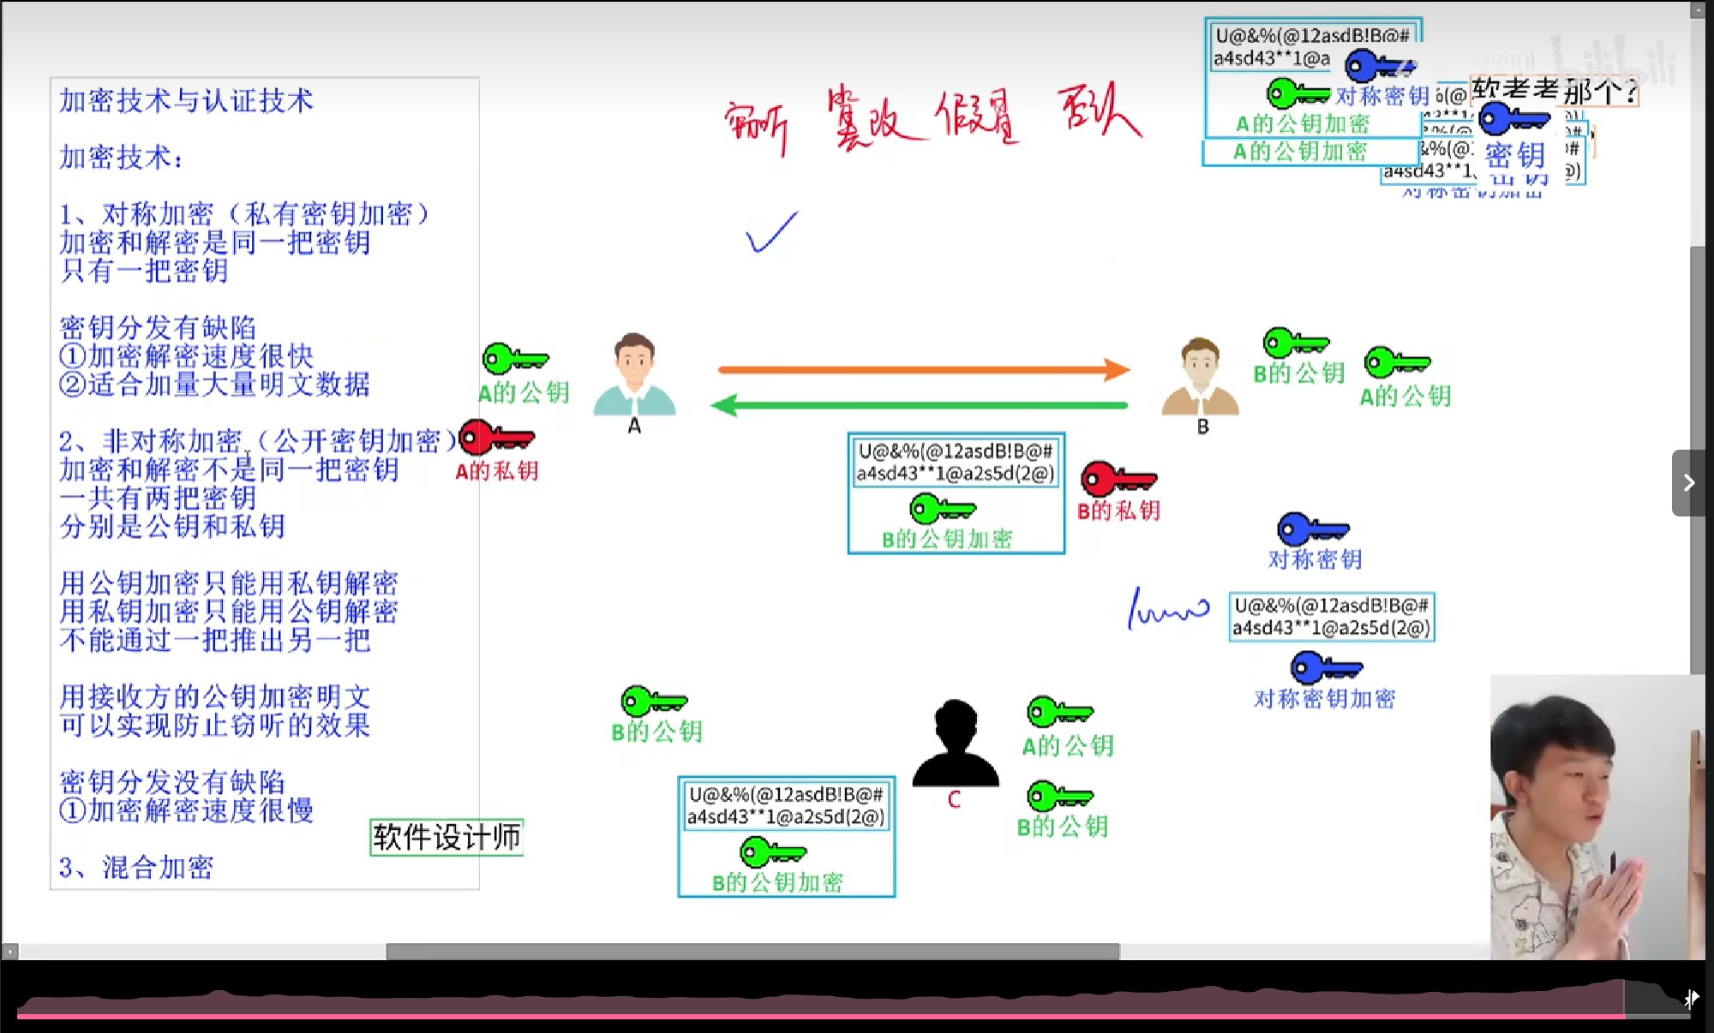This screenshot has width=1714, height=1033.
Task: Click person A avatar icon
Action: point(634,374)
